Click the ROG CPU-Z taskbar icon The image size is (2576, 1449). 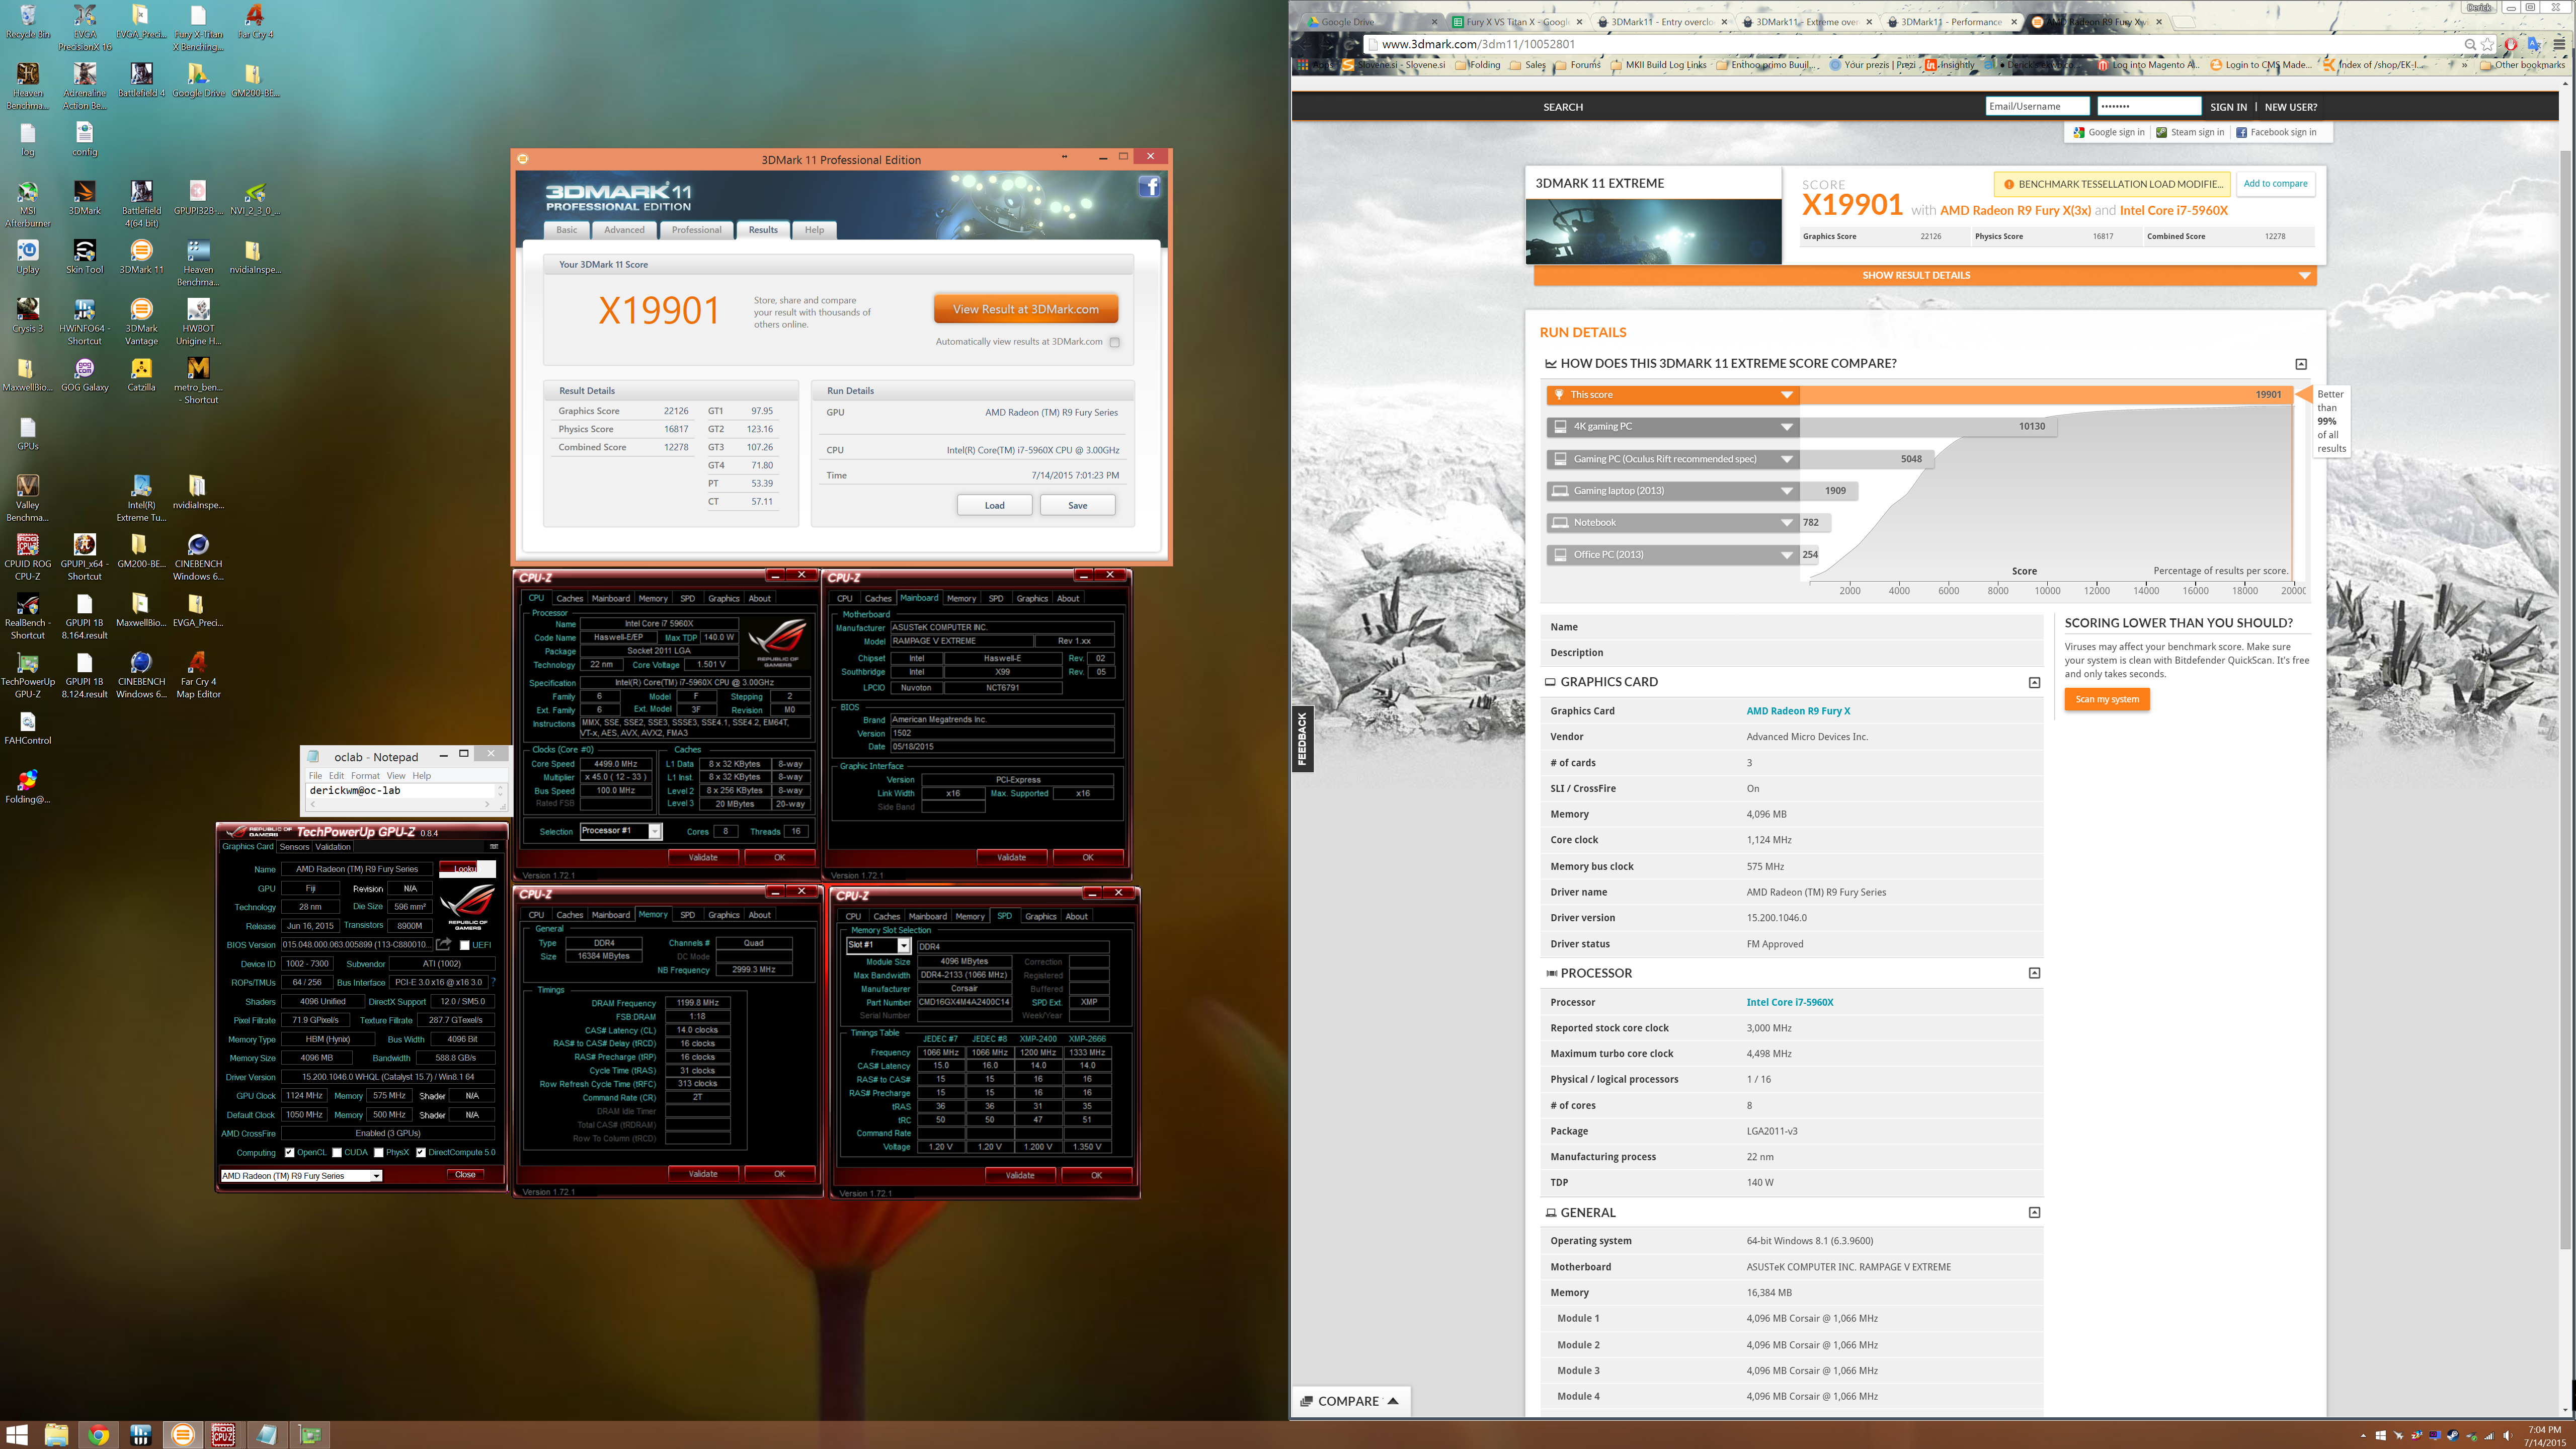tap(224, 1435)
